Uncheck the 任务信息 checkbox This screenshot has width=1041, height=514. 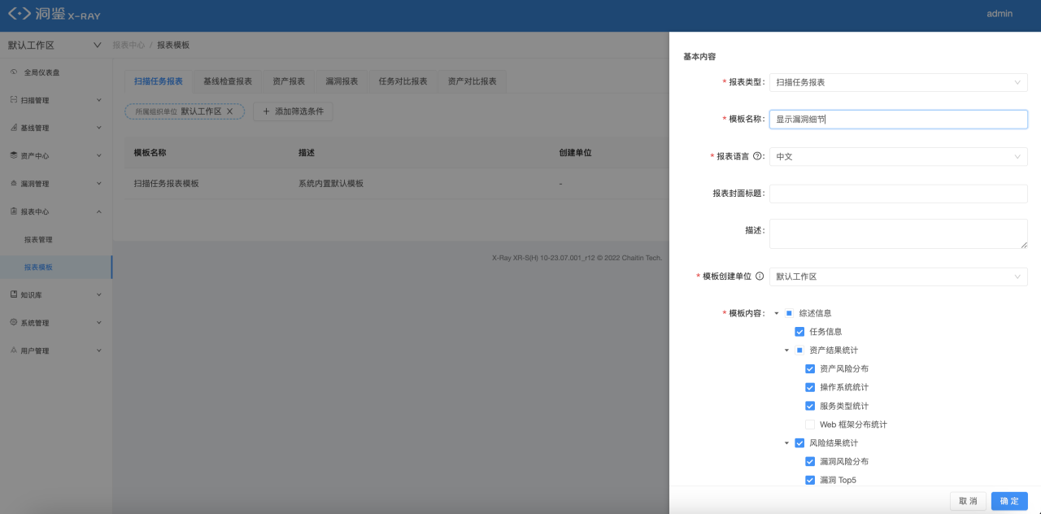coord(799,332)
